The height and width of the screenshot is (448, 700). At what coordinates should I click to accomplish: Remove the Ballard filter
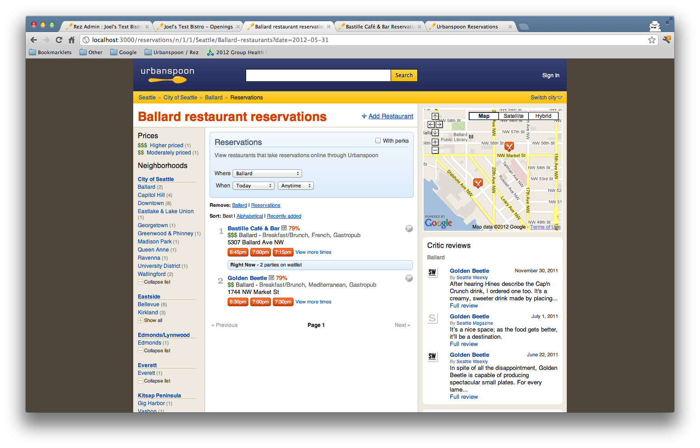(x=239, y=205)
